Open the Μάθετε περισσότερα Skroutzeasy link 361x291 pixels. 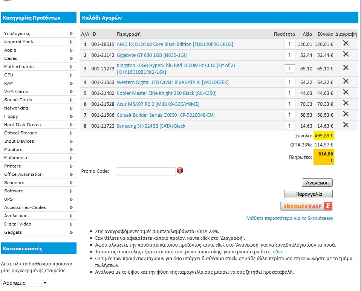[x=289, y=218]
